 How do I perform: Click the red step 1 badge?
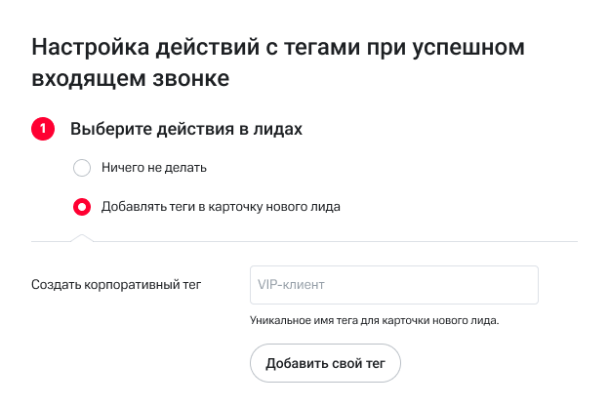pyautogui.click(x=43, y=129)
